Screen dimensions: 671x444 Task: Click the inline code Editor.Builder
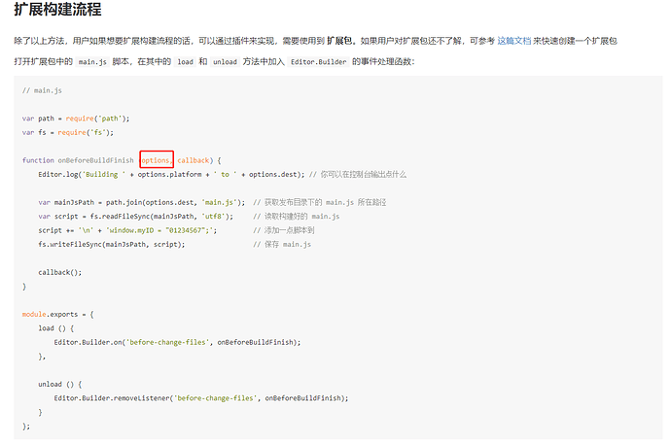point(318,62)
